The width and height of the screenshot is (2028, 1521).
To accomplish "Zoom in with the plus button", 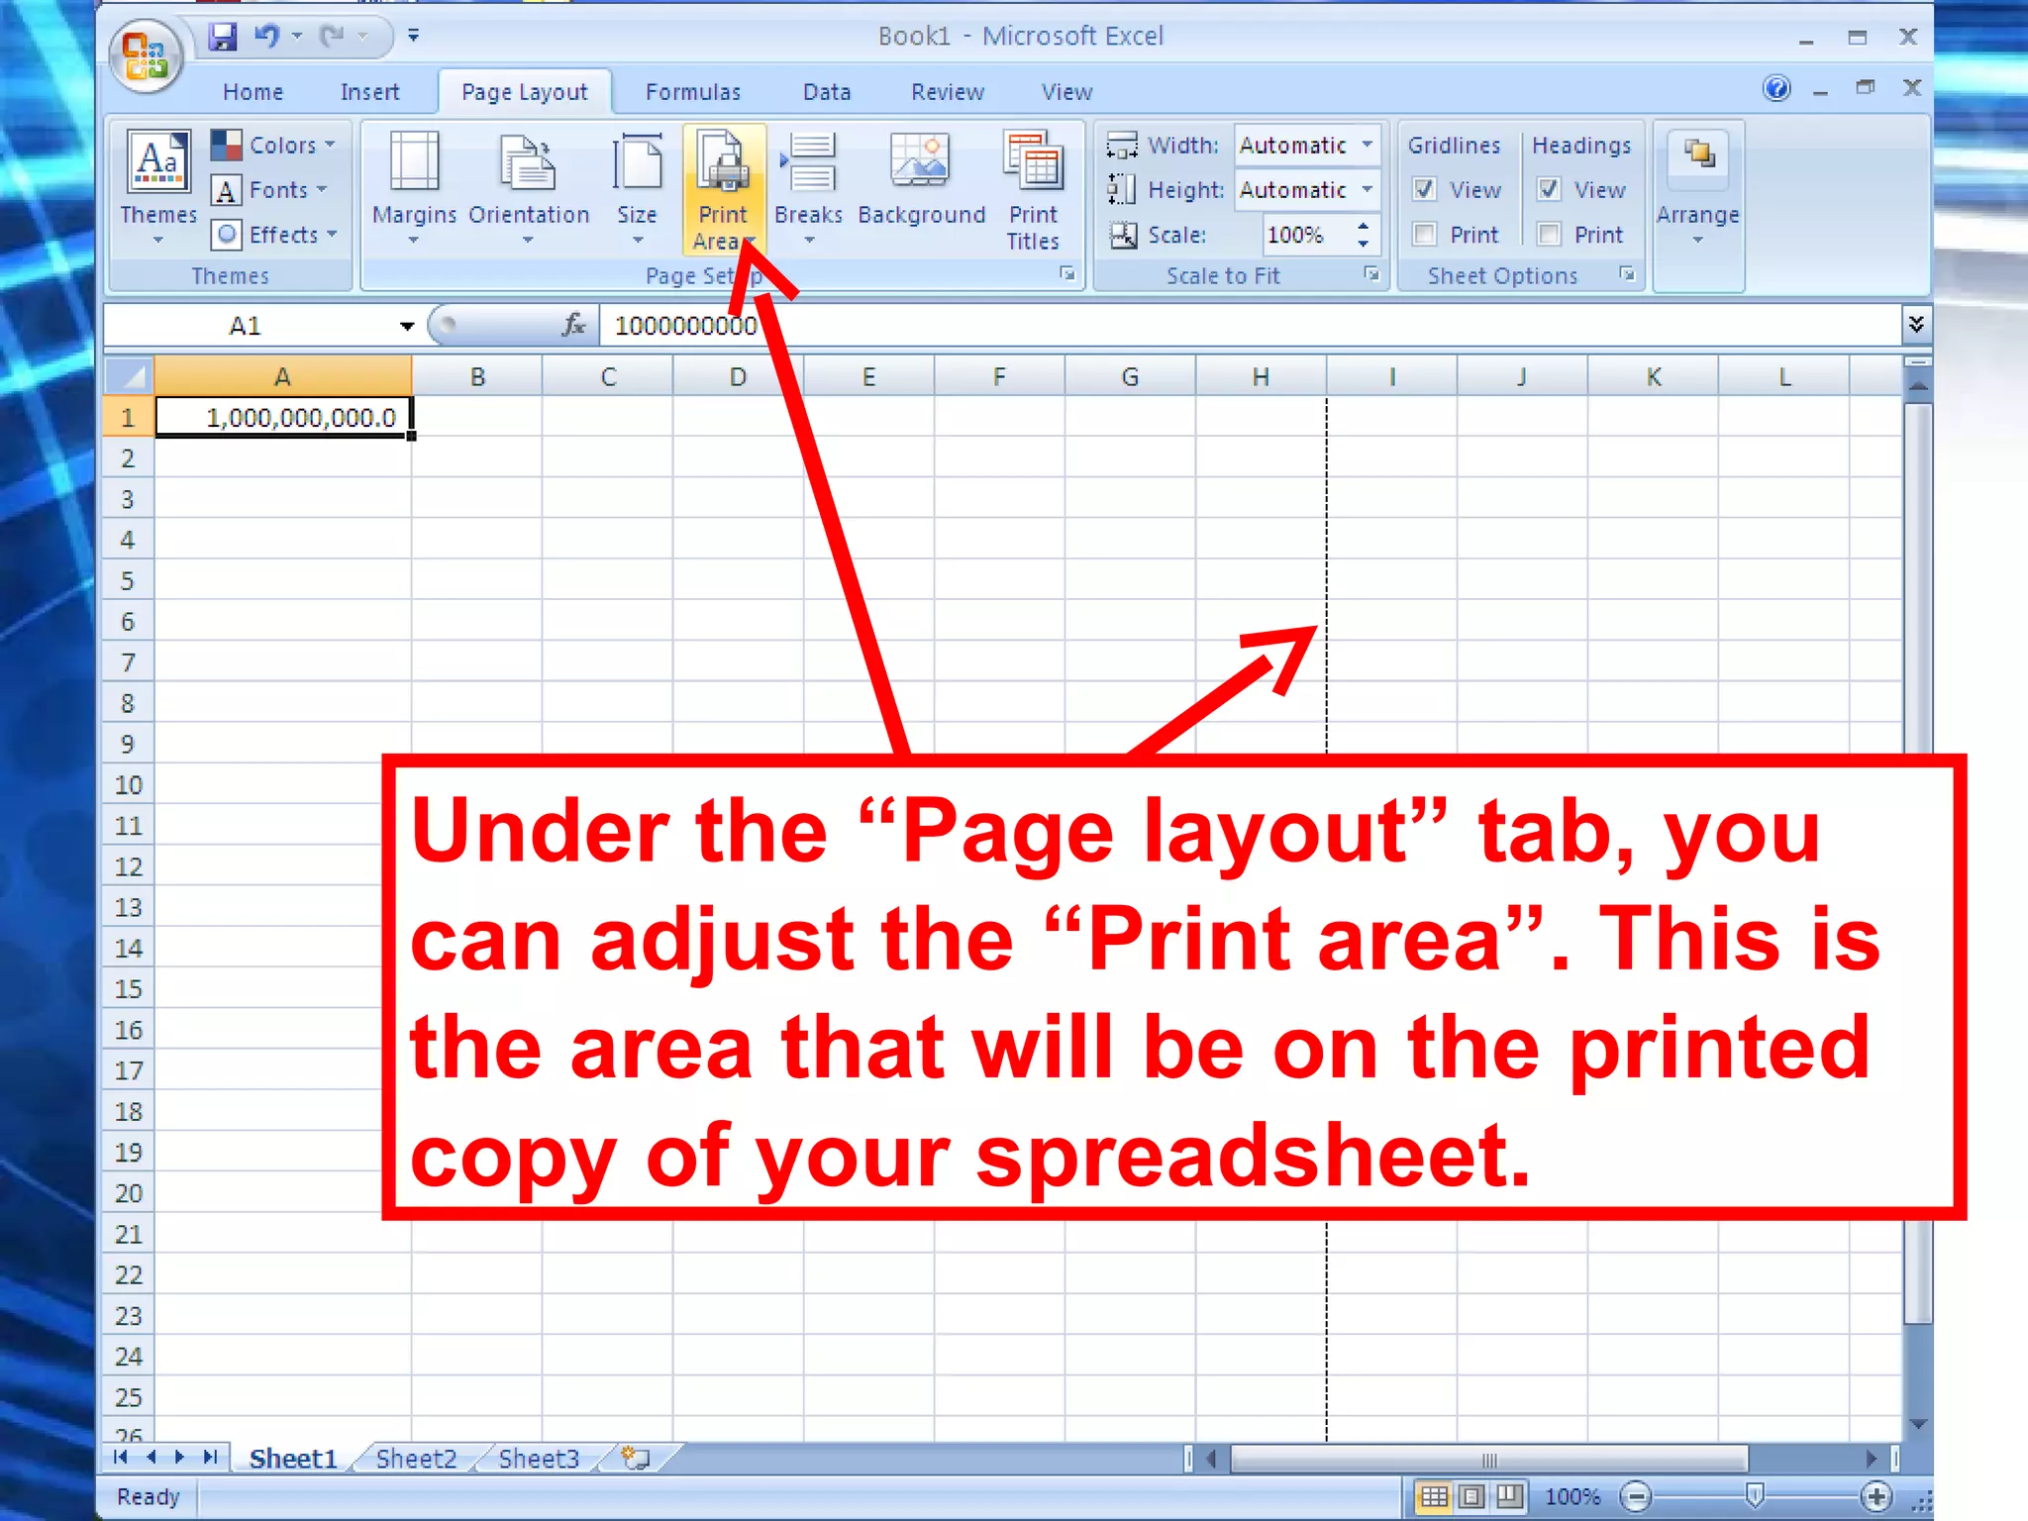I will click(1876, 1496).
